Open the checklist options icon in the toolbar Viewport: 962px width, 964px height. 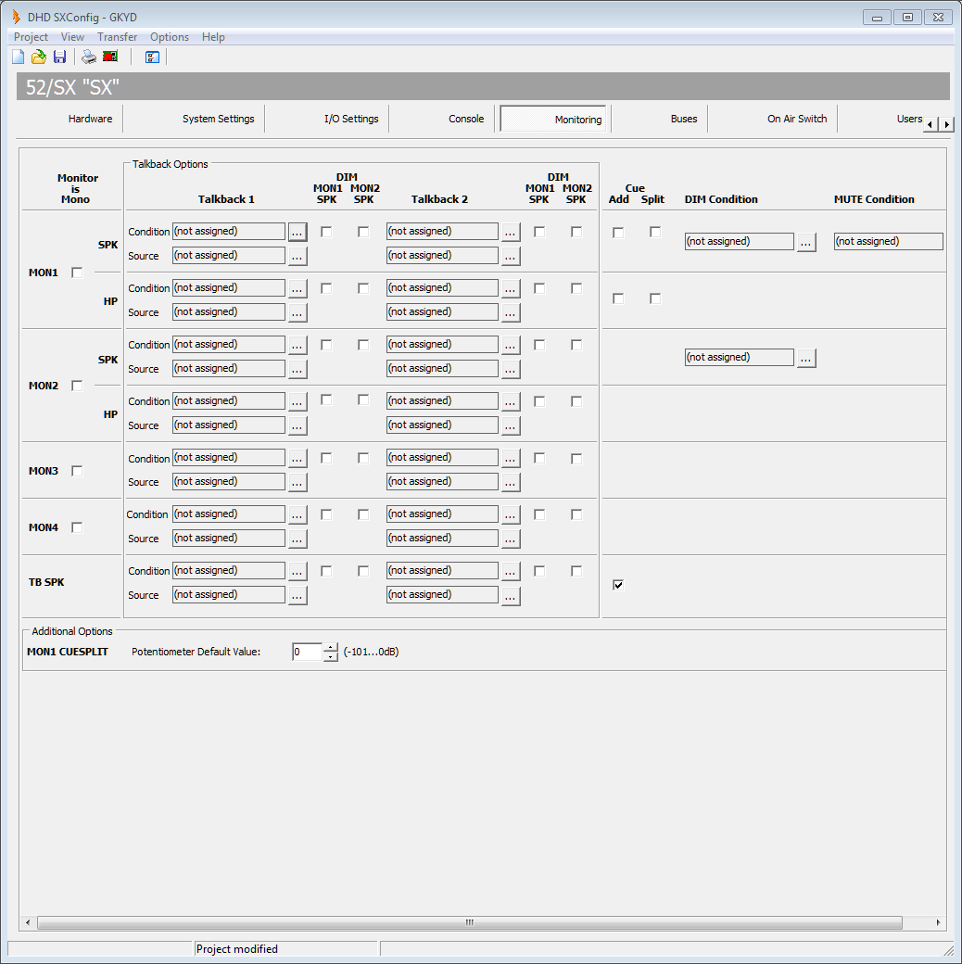(x=152, y=57)
